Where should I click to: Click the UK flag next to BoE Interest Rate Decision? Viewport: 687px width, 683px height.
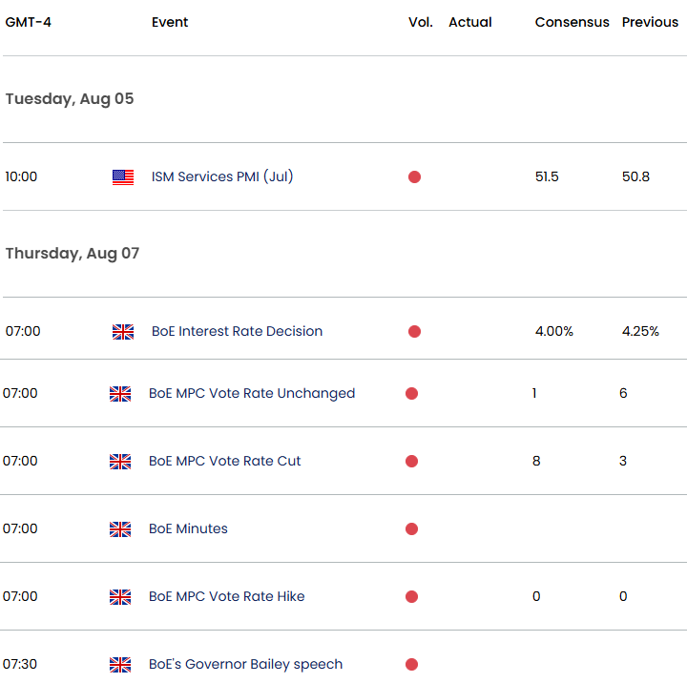[123, 332]
